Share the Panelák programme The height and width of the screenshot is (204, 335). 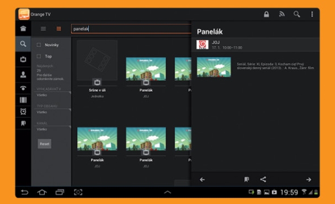click(x=263, y=180)
